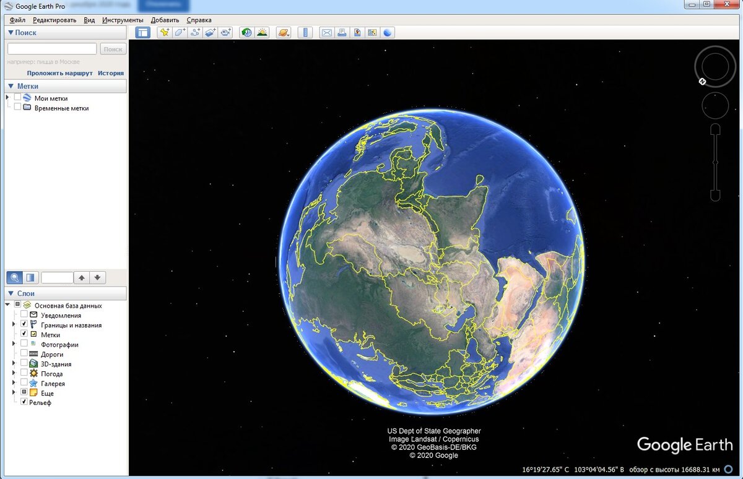This screenshot has width=743, height=479.
Task: Expand the Галерея tree node
Action: tap(14, 382)
